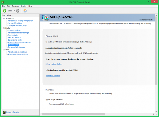
Task: Click "a. Application is running in full screen mode"
Action: (64, 48)
